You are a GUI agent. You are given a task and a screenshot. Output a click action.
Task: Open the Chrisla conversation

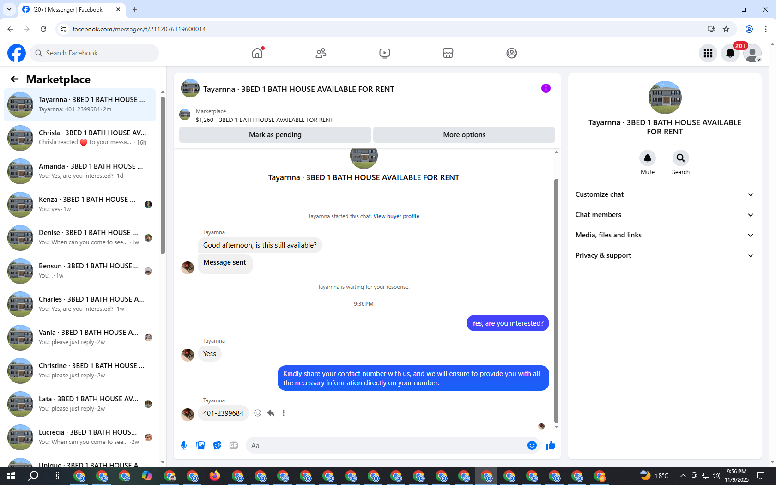pos(80,138)
